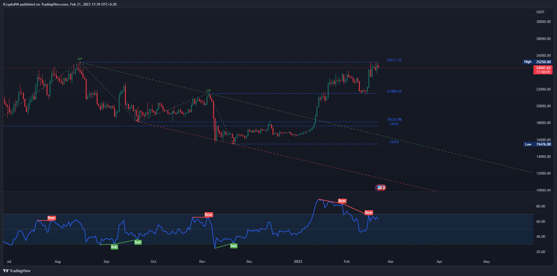Click the Bear divergence label near the November RSI top
This screenshot has width=557, height=276.
pyautogui.click(x=208, y=214)
